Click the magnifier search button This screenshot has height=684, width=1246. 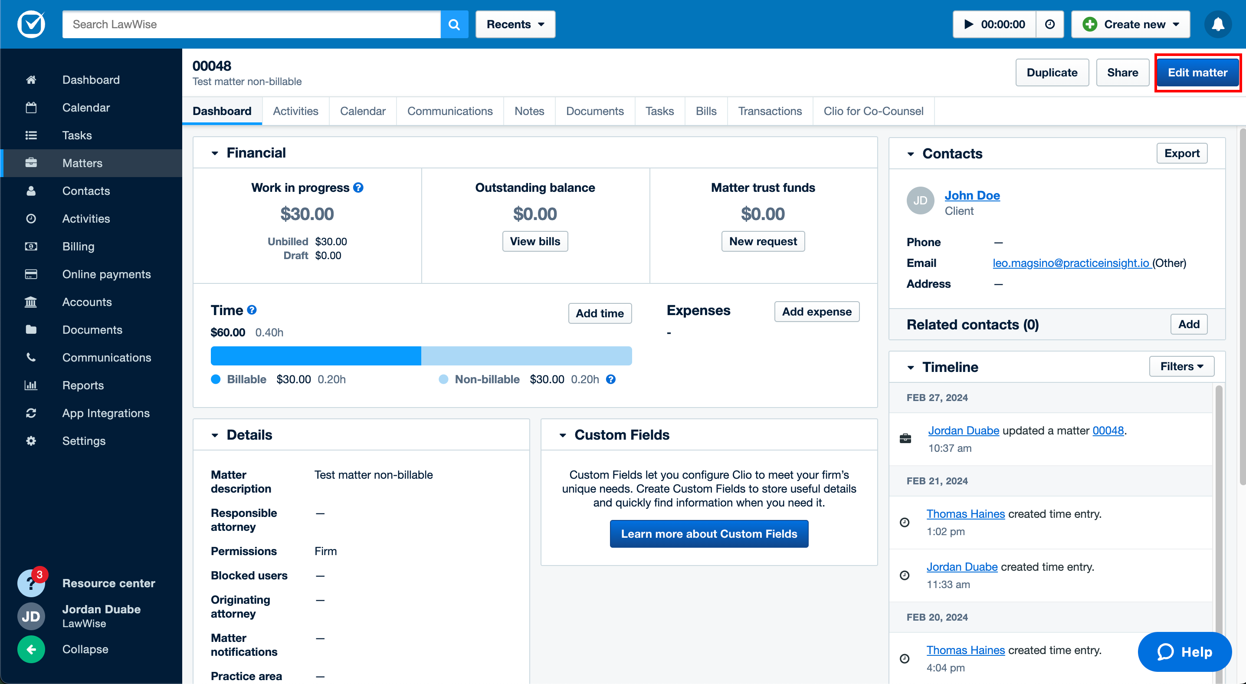coord(454,24)
